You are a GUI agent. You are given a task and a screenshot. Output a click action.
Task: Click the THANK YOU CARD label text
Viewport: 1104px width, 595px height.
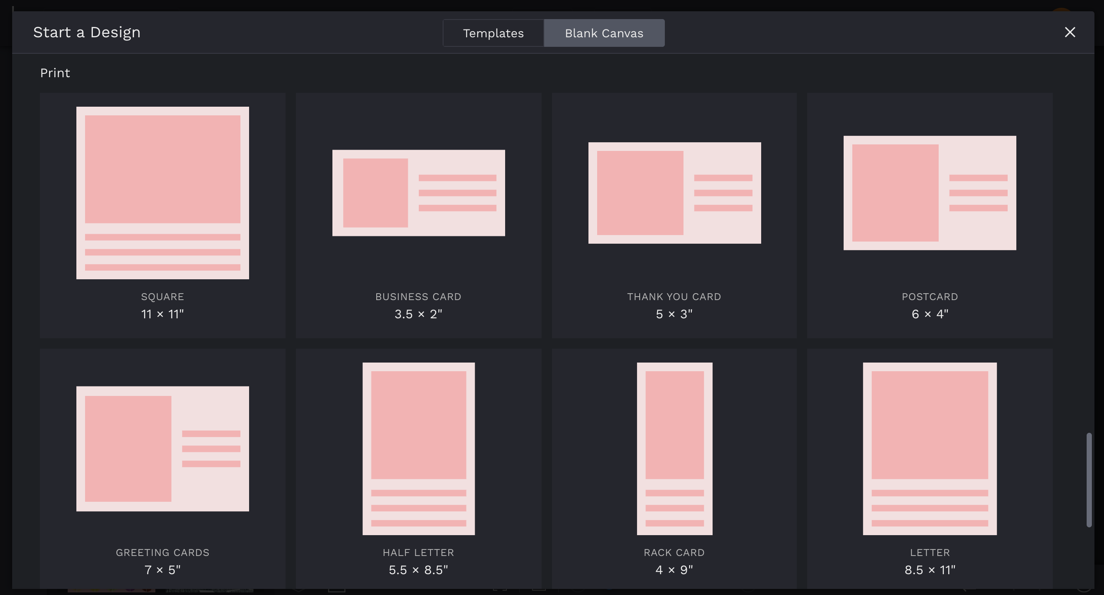pos(674,297)
